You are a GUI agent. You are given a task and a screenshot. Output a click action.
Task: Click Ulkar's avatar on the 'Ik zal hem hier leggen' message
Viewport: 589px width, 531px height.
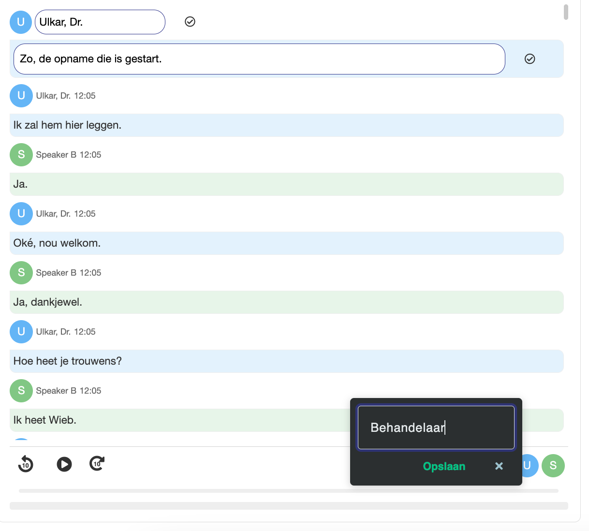[x=21, y=96]
